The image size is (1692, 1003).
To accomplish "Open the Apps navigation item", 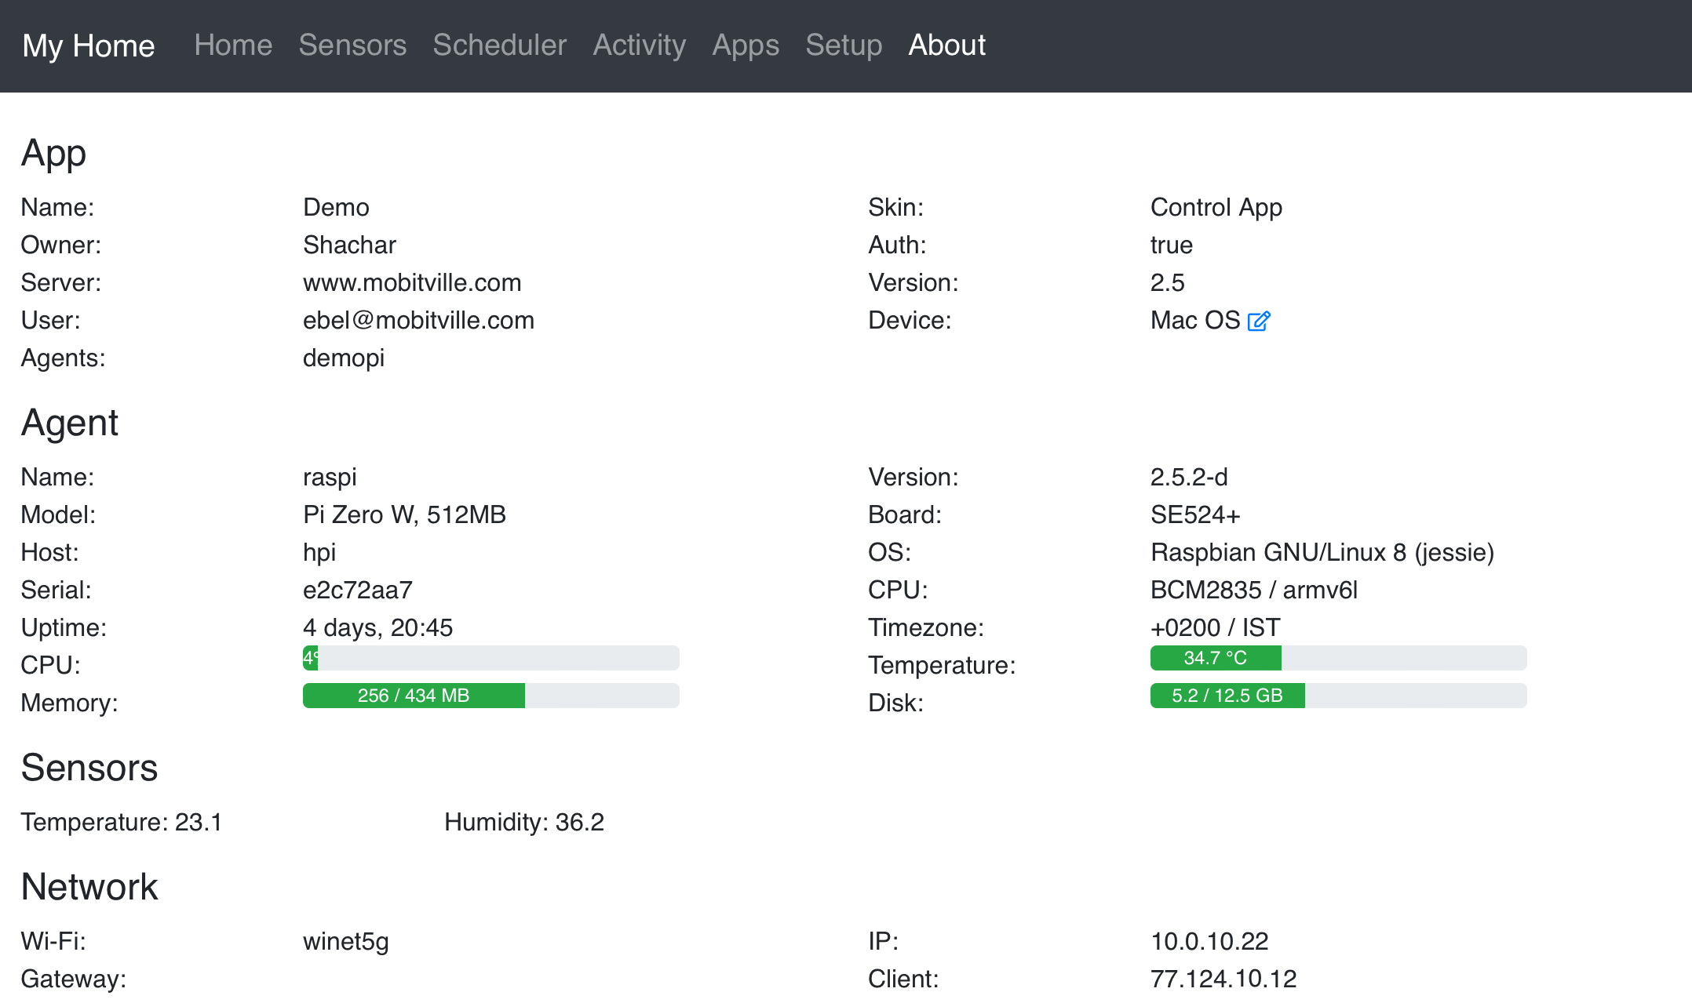I will (x=745, y=45).
